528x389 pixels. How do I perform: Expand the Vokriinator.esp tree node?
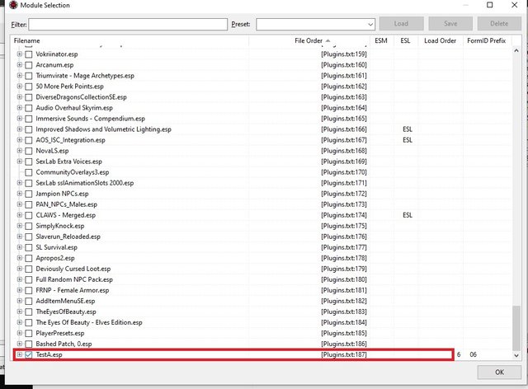20,54
